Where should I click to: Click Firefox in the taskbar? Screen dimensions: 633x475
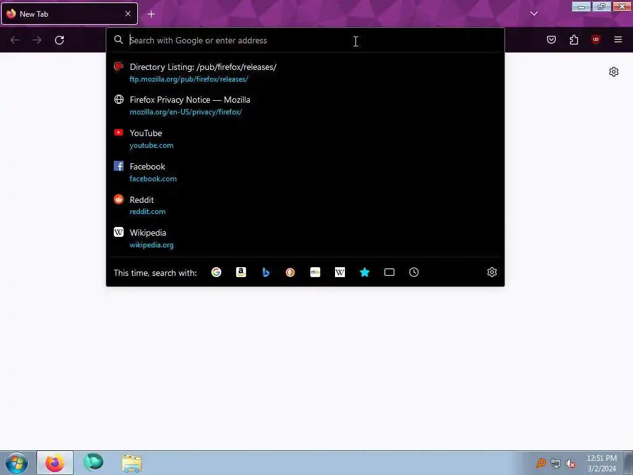tap(55, 463)
